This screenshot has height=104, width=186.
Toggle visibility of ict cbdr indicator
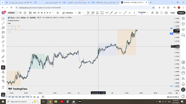[16, 29]
